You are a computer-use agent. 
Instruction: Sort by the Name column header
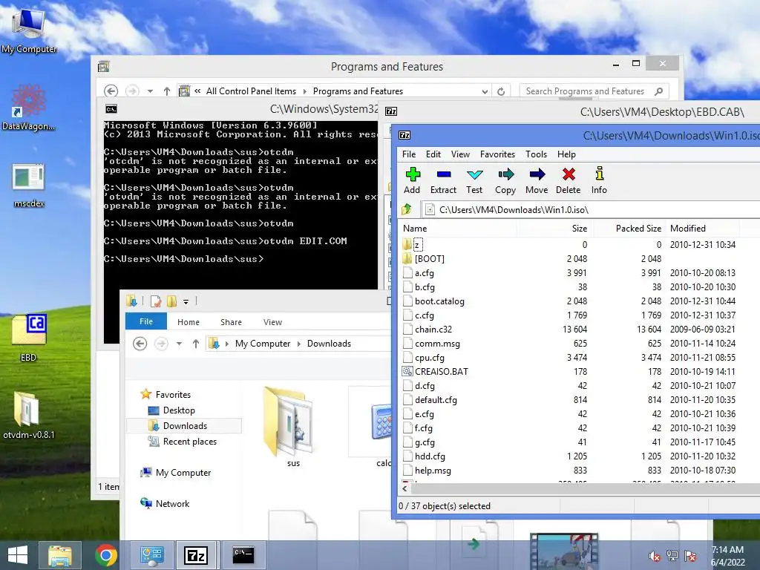point(457,229)
